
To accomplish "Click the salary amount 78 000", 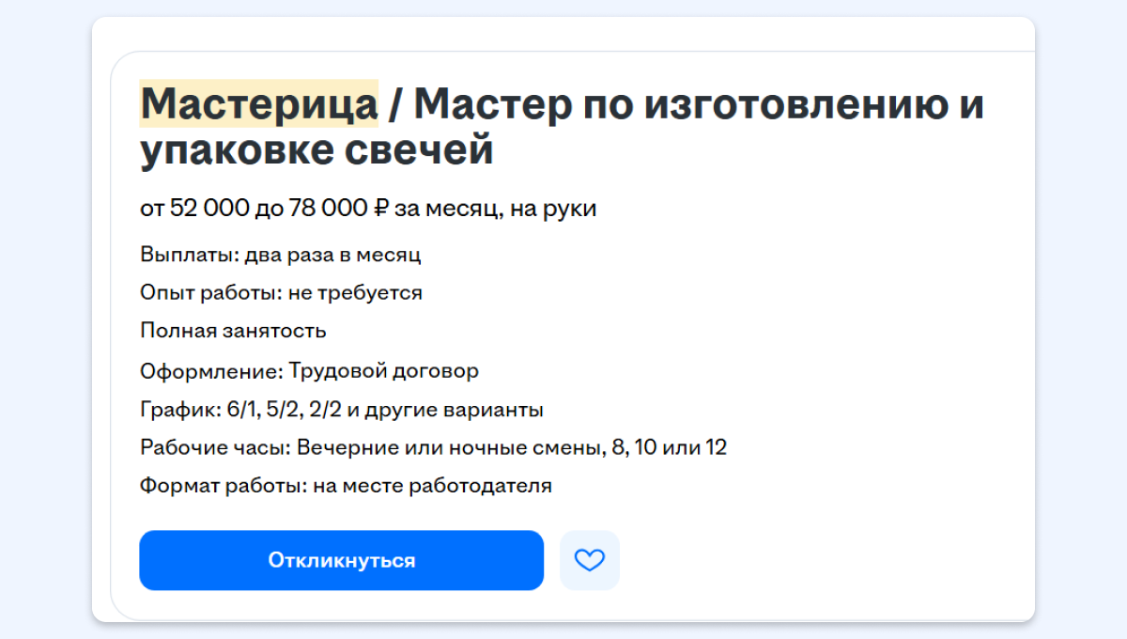I will coord(323,209).
